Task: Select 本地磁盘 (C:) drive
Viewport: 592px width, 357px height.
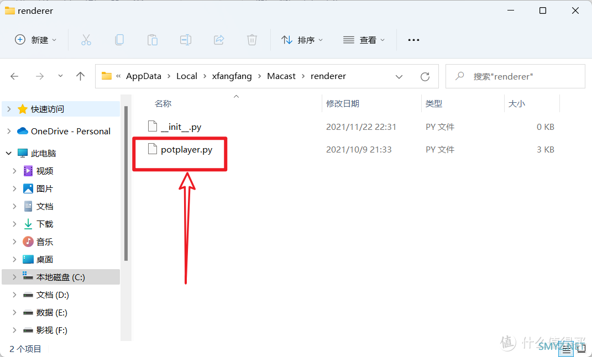Action: tap(60, 277)
